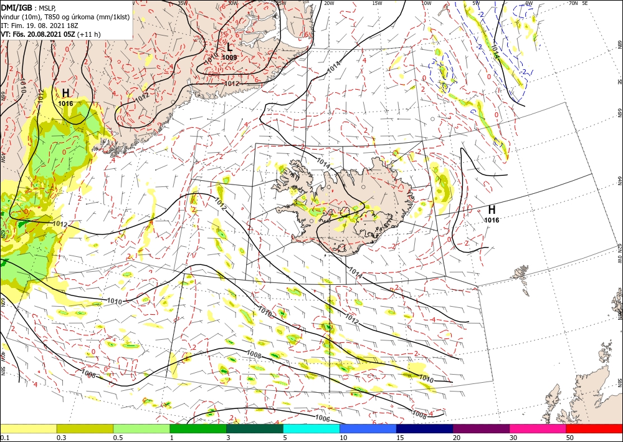Click the '0.3' legend value

[x=61, y=438]
